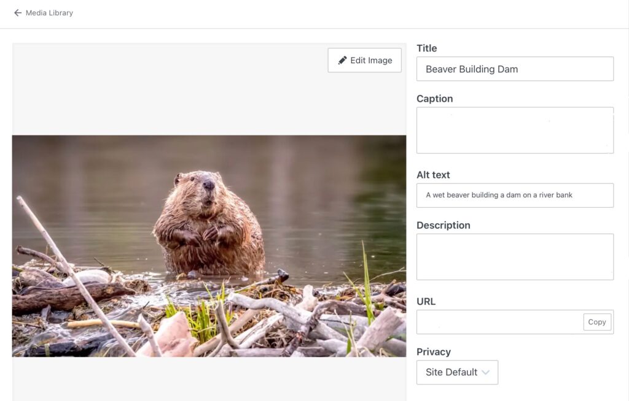Click into the Description text area
The height and width of the screenshot is (401, 629).
tap(515, 257)
